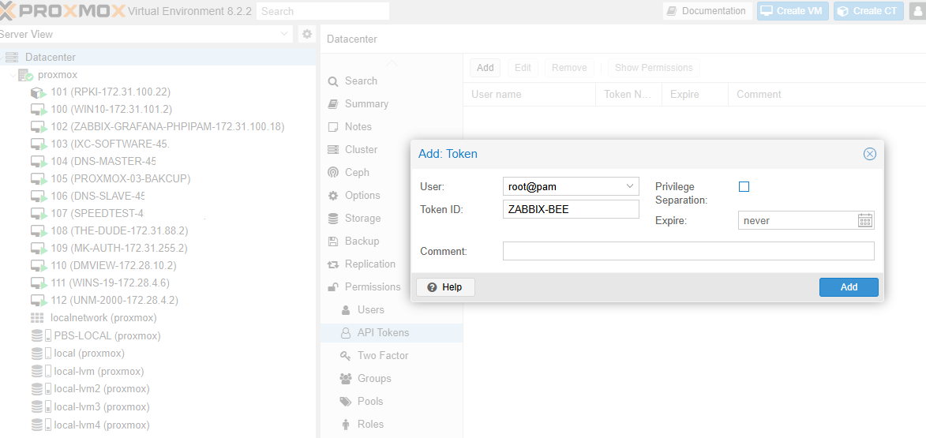Click the Proxmox logo

62,10
